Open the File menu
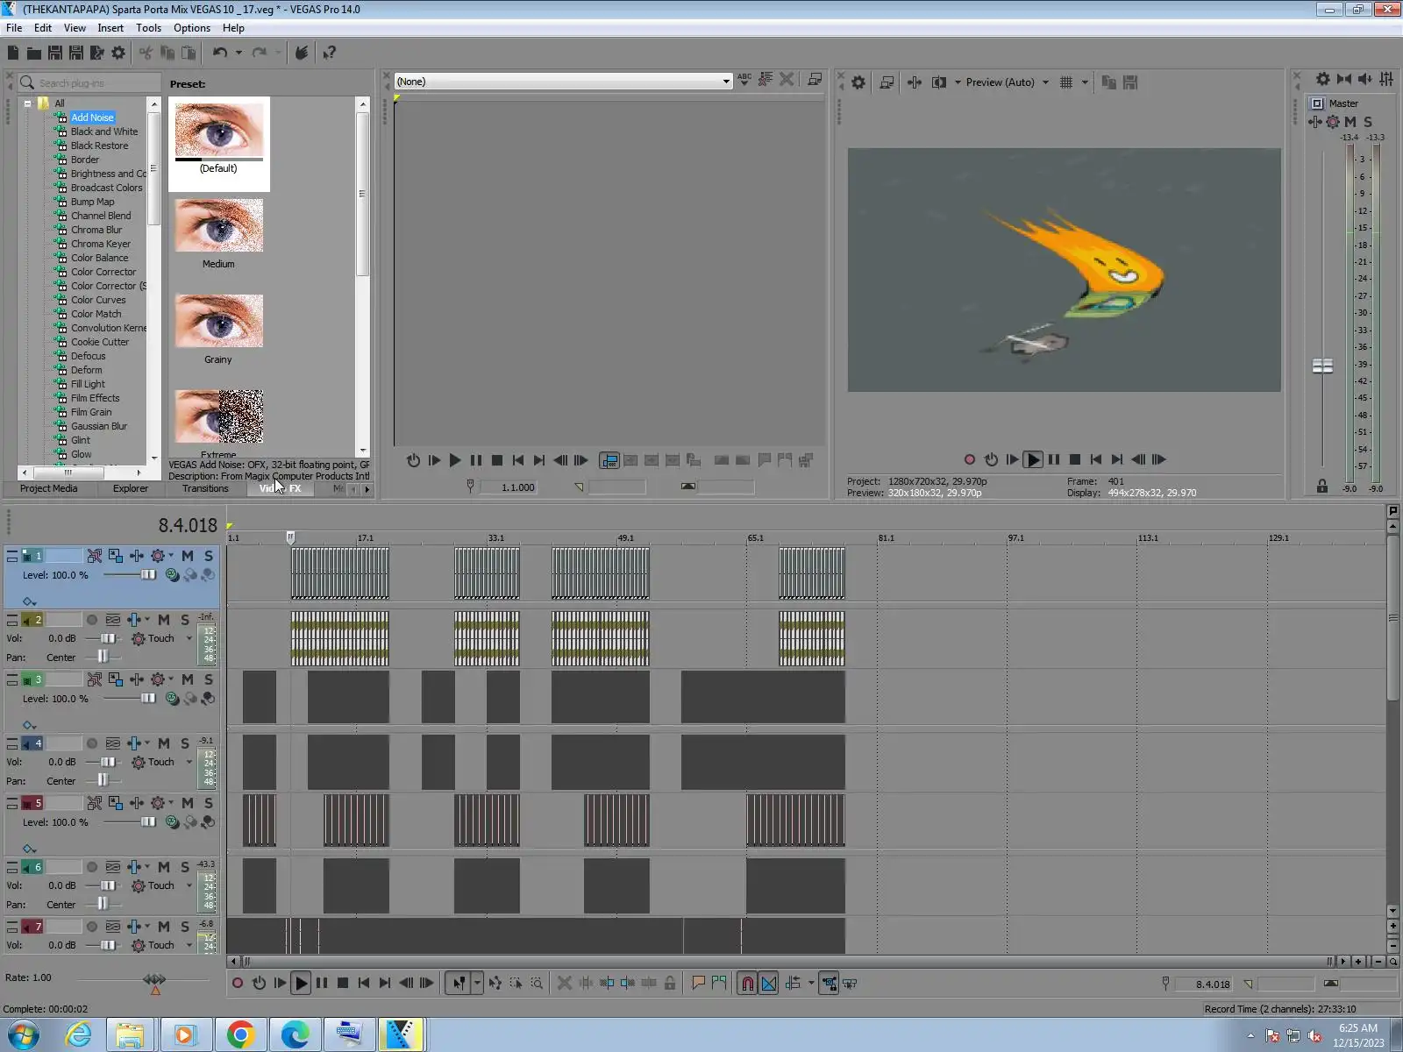The width and height of the screenshot is (1403, 1052). pos(14,28)
